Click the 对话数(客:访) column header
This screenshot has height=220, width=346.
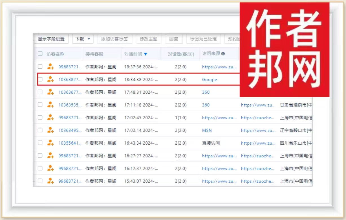point(181,54)
